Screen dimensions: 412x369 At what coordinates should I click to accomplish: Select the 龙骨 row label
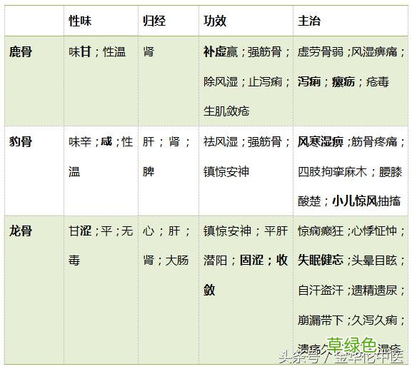click(21, 231)
